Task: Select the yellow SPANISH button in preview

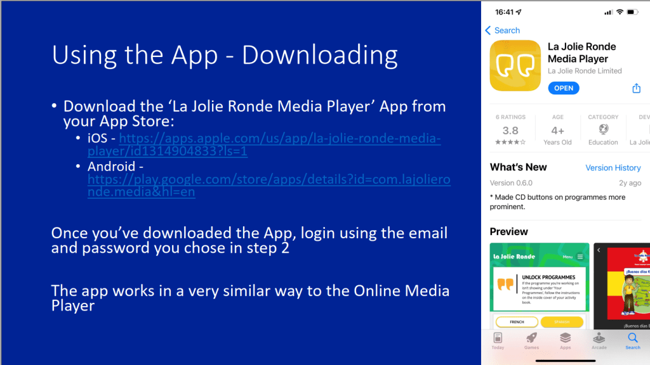Action: 562,322
